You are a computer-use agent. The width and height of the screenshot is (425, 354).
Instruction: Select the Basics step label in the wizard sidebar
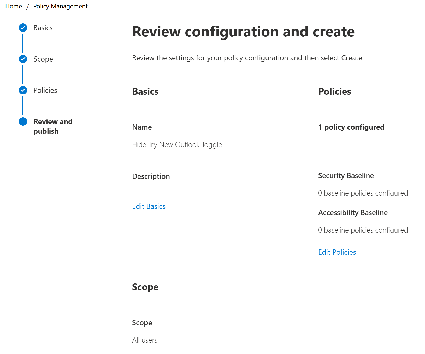[x=43, y=28]
